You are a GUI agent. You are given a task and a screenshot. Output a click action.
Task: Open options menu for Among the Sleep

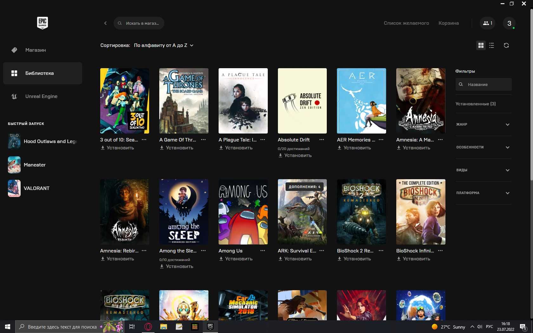[x=203, y=251]
